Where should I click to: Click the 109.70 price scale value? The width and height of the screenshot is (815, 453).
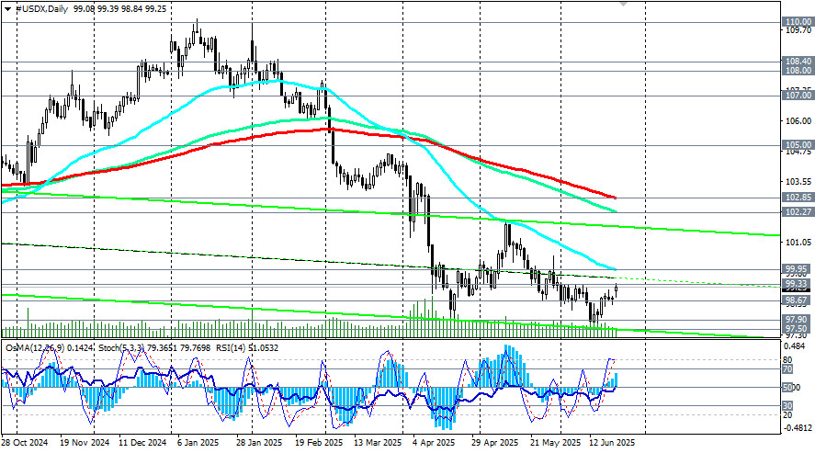[x=798, y=30]
